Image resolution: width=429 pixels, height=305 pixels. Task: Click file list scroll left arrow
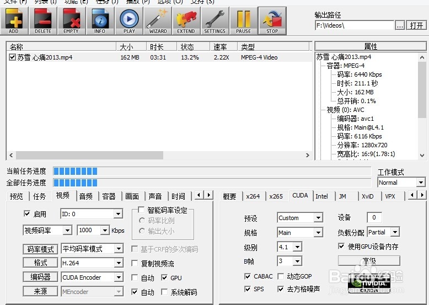(11, 156)
